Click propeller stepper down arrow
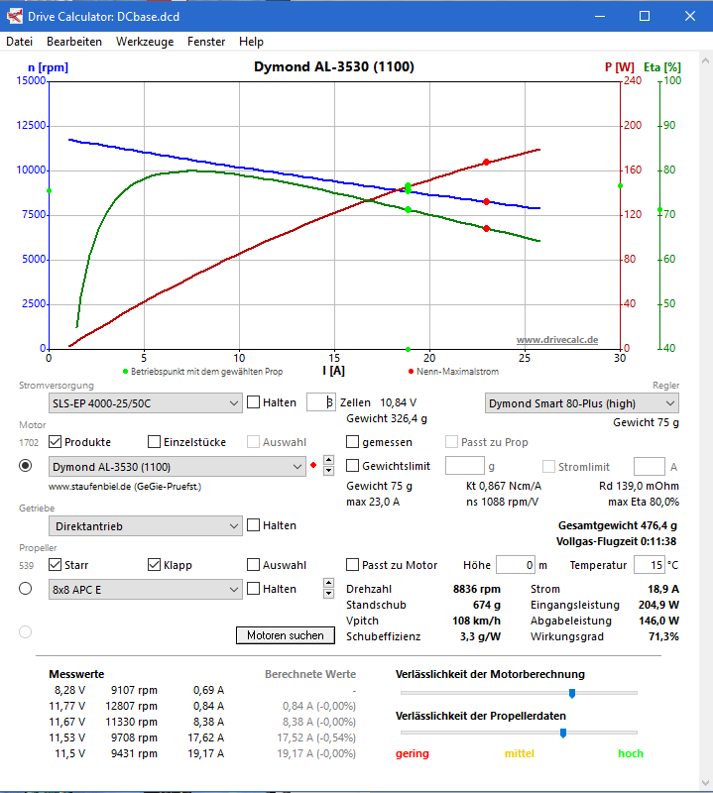 [329, 594]
